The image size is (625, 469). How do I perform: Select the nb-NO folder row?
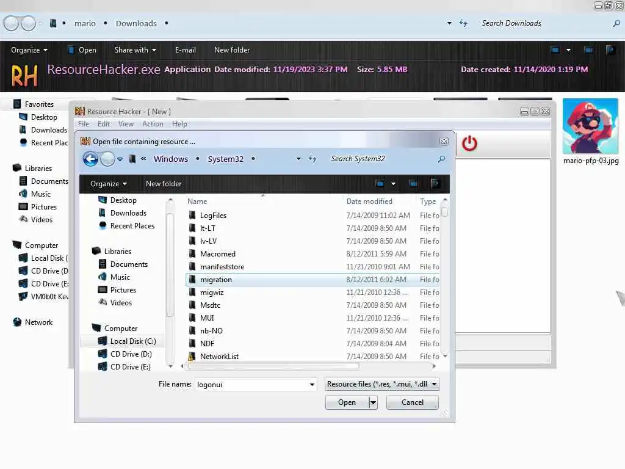tap(312, 330)
